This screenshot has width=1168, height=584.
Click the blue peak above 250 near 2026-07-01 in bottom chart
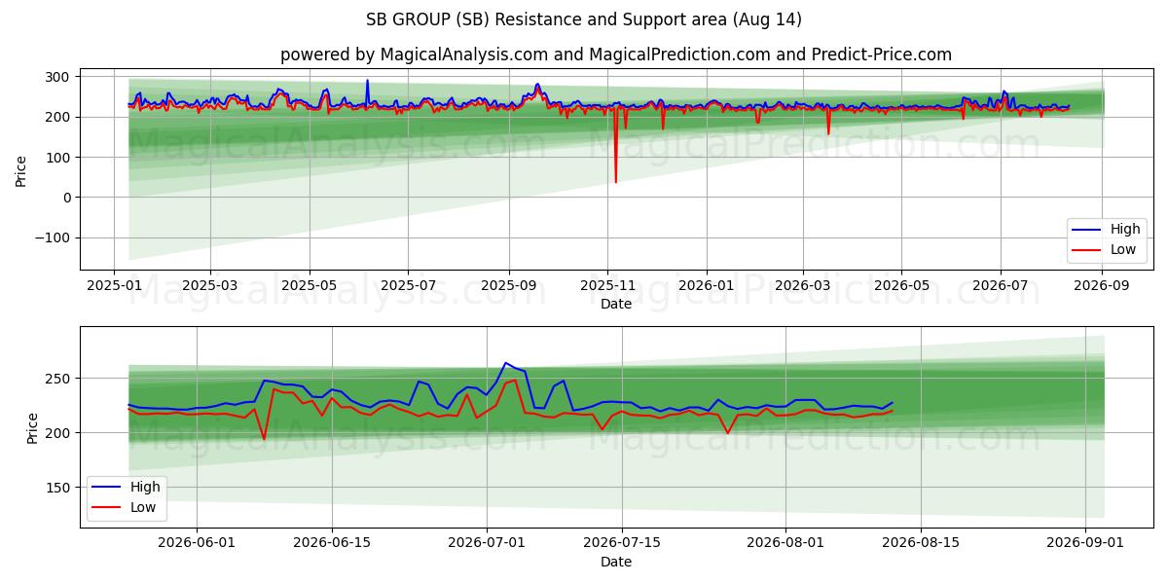click(505, 364)
